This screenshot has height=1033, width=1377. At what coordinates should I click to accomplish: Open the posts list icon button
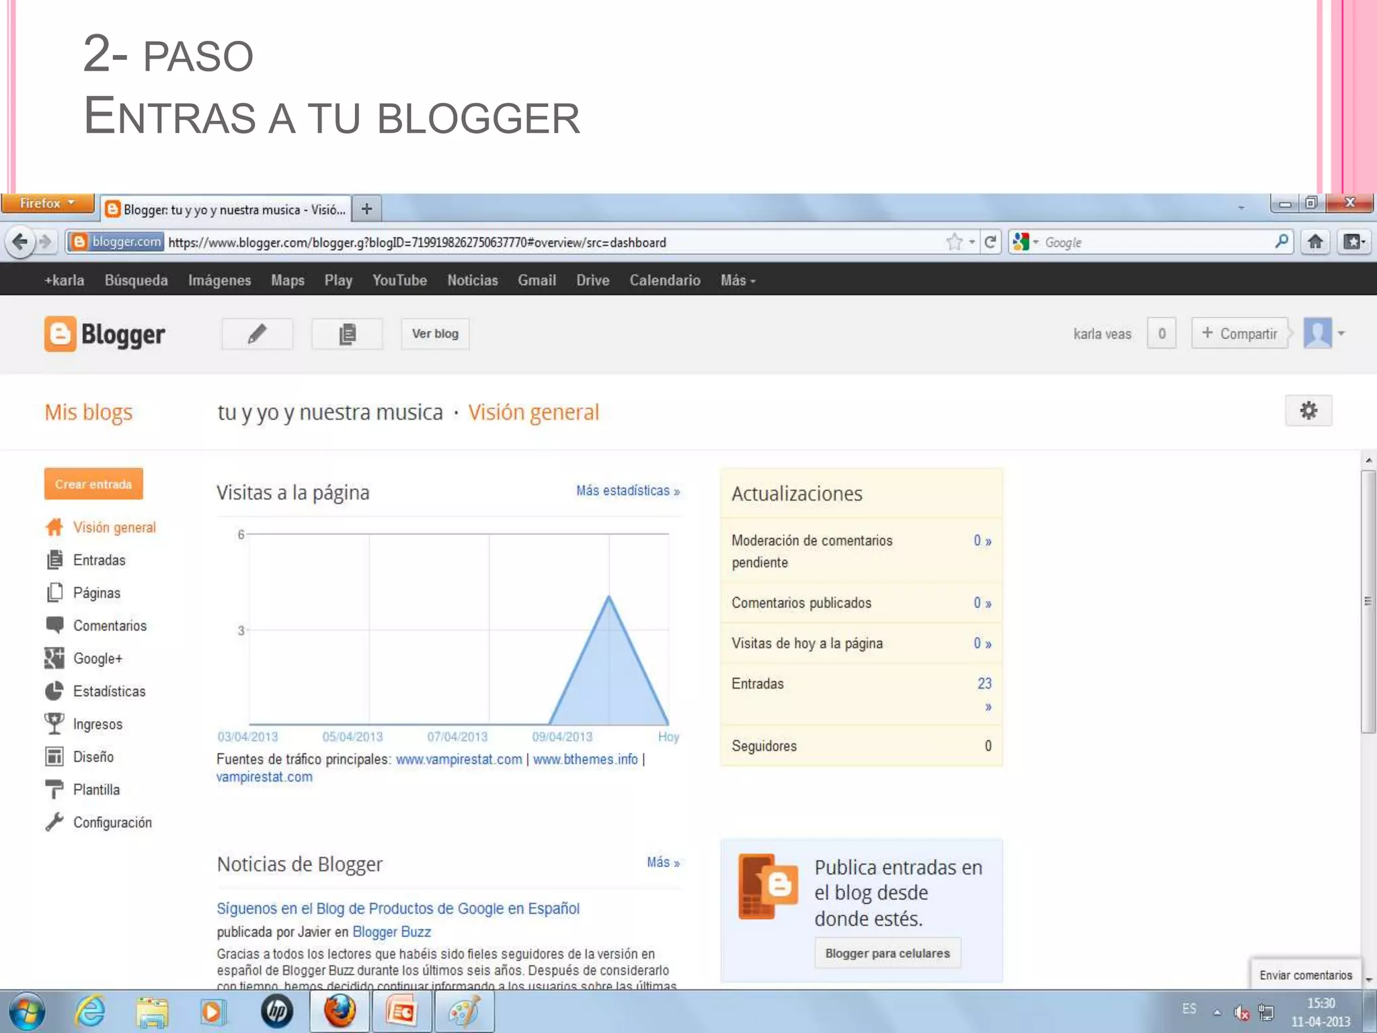347,334
